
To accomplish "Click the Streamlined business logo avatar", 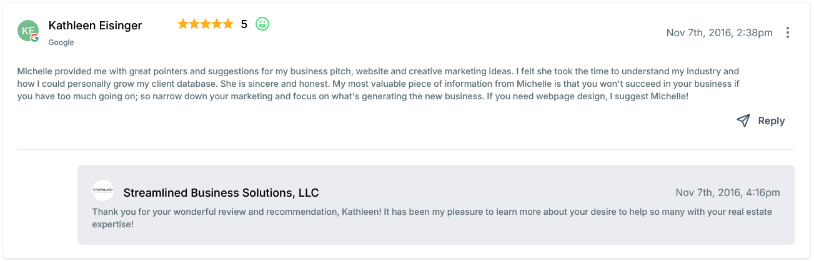I will [103, 190].
